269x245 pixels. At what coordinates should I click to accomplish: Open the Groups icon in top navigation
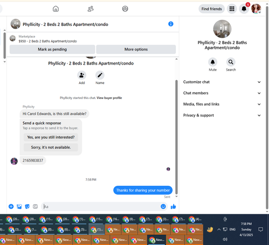pos(125,9)
